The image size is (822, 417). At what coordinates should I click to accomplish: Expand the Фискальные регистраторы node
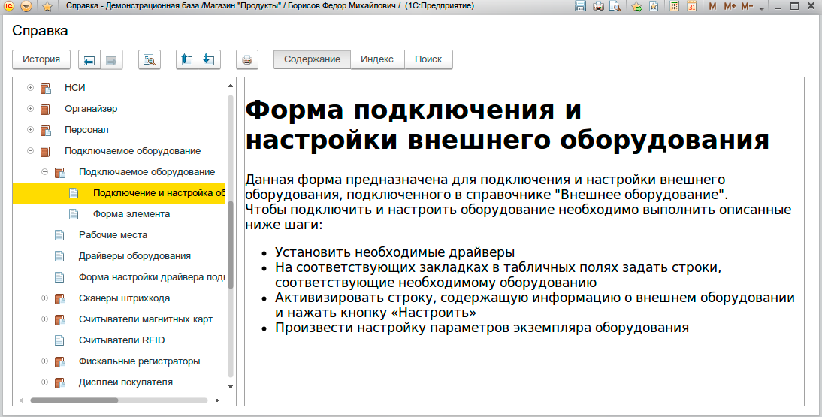pyautogui.click(x=45, y=361)
